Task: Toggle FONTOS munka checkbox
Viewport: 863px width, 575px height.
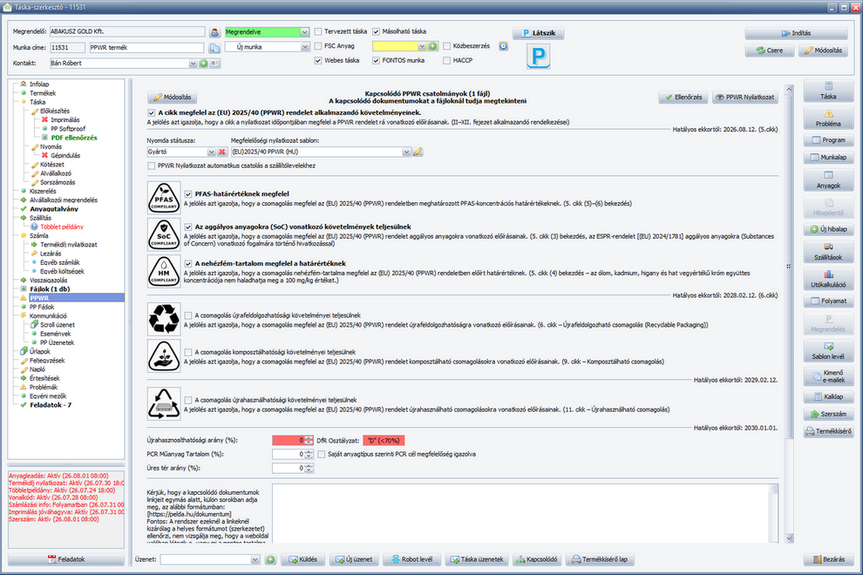Action: (x=376, y=60)
